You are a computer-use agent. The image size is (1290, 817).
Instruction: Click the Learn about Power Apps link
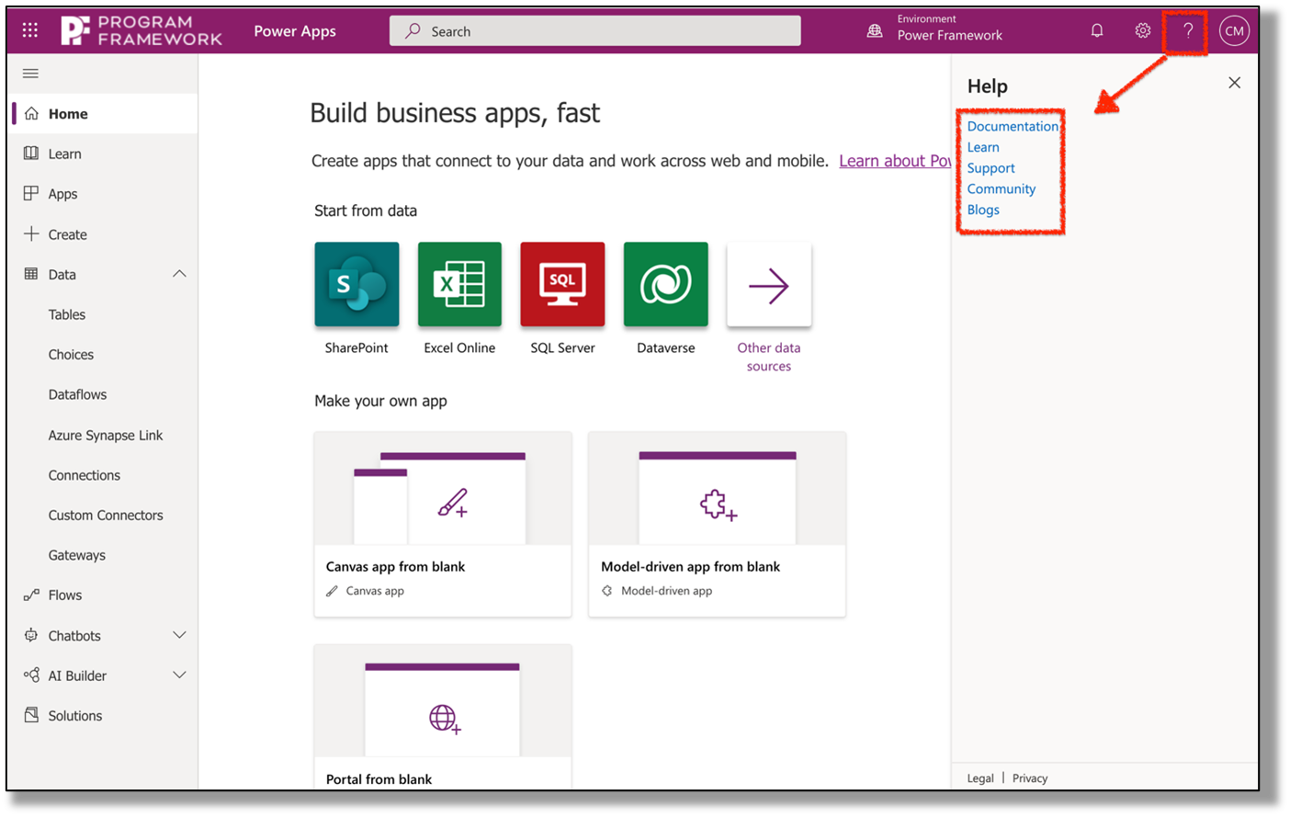coord(895,161)
